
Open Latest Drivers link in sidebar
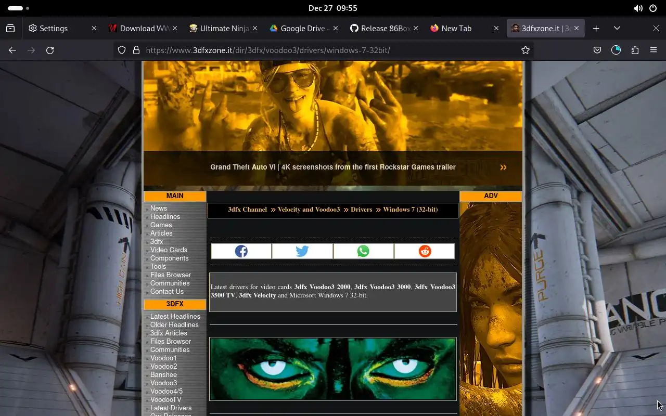coord(171,408)
